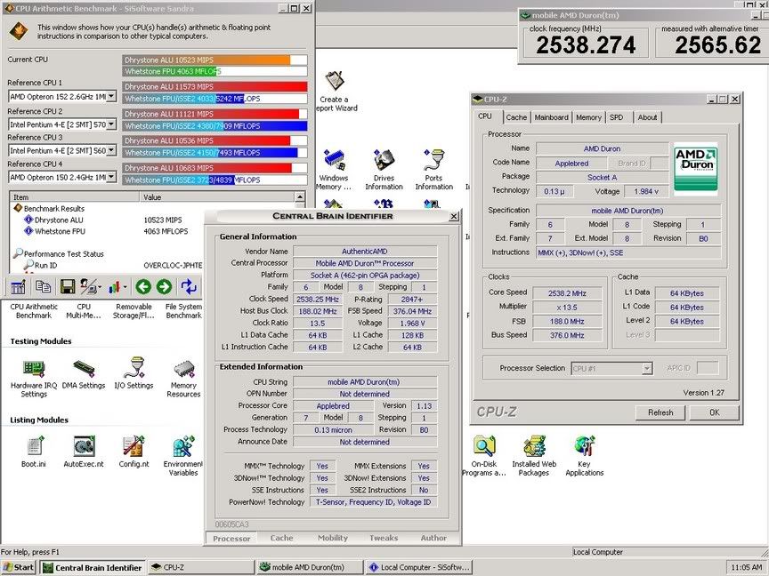Expand Reference CPU 4 dropdown (Opteron 150)
This screenshot has width=769, height=576.
click(111, 176)
